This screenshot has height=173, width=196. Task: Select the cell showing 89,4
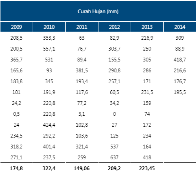click(82, 60)
